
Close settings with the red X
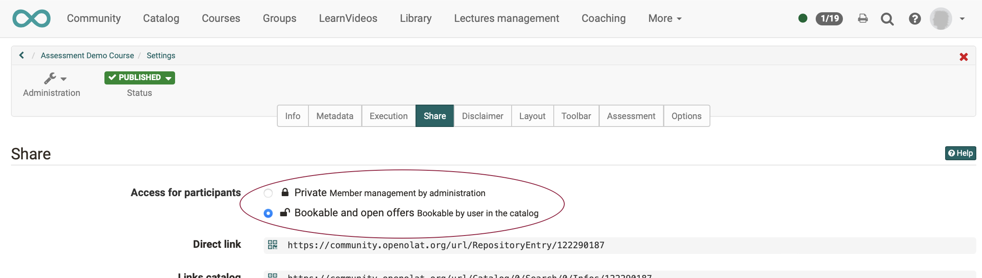click(964, 56)
